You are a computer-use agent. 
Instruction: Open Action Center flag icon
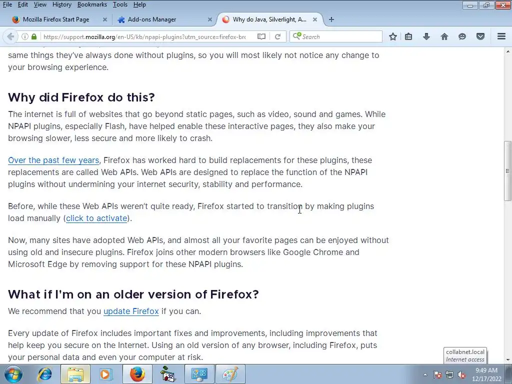coord(437,374)
